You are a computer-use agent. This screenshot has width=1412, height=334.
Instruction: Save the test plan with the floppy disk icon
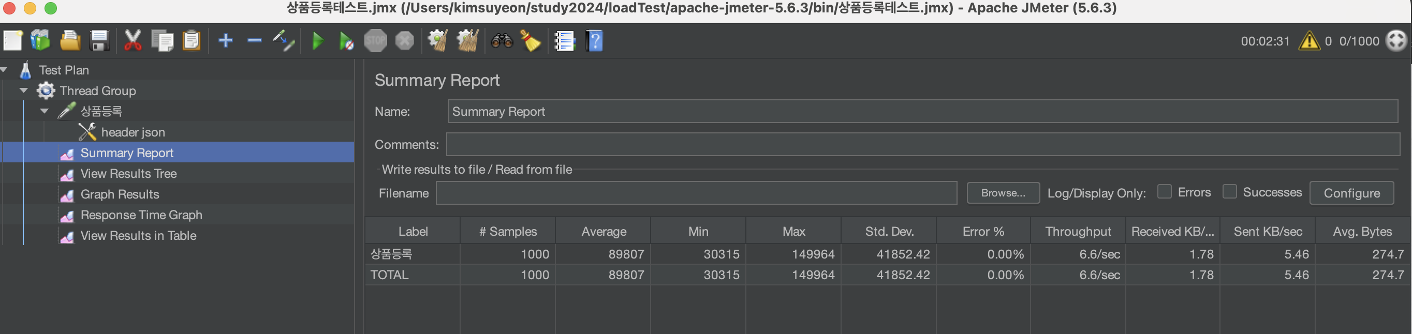(99, 40)
